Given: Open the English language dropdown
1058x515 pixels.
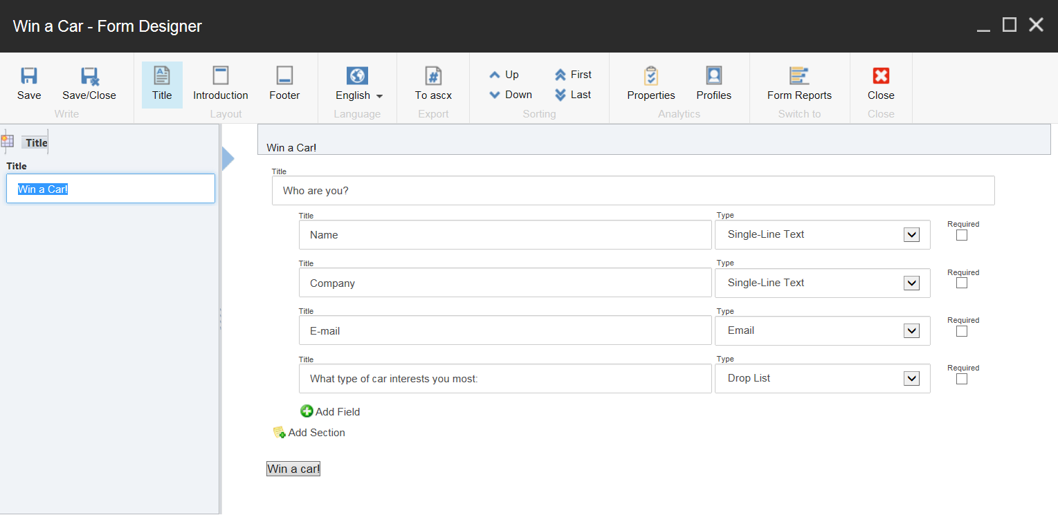Looking at the screenshot, I should tap(358, 95).
